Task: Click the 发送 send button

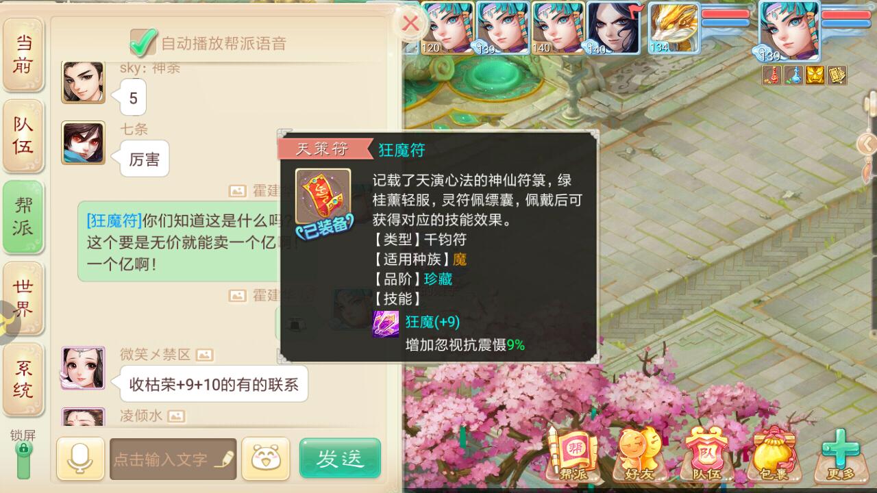Action: pos(340,458)
